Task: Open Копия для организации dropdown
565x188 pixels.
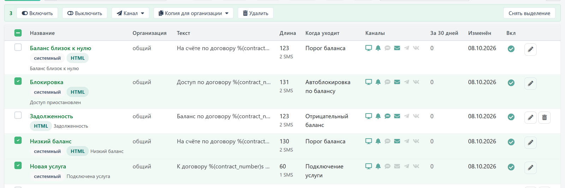Action: 193,13
